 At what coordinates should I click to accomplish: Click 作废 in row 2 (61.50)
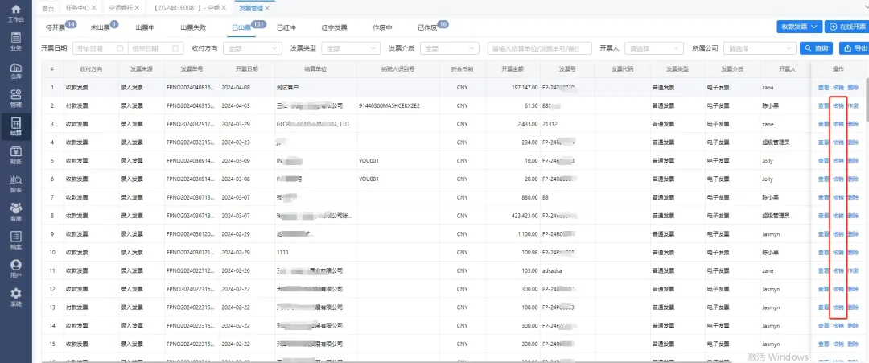pyautogui.click(x=853, y=106)
